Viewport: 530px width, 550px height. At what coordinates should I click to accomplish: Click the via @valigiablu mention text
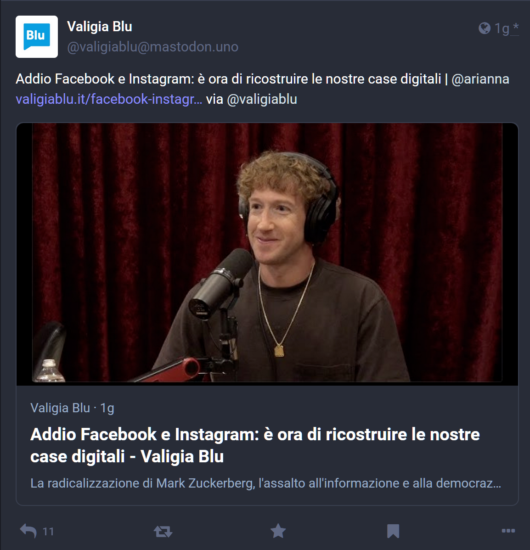251,99
